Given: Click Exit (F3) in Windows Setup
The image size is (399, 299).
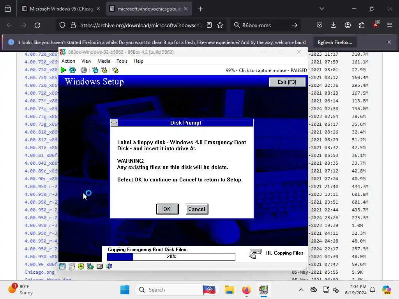Looking at the screenshot, I should tap(287, 82).
